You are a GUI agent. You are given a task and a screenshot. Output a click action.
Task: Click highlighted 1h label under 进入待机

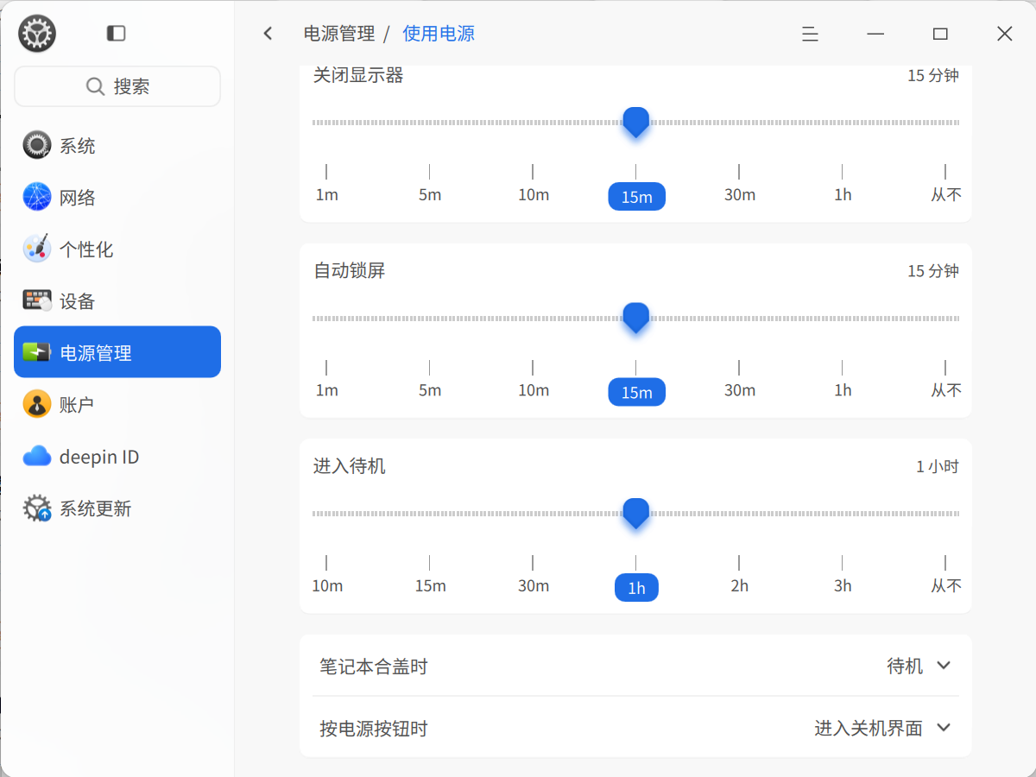pyautogui.click(x=636, y=588)
